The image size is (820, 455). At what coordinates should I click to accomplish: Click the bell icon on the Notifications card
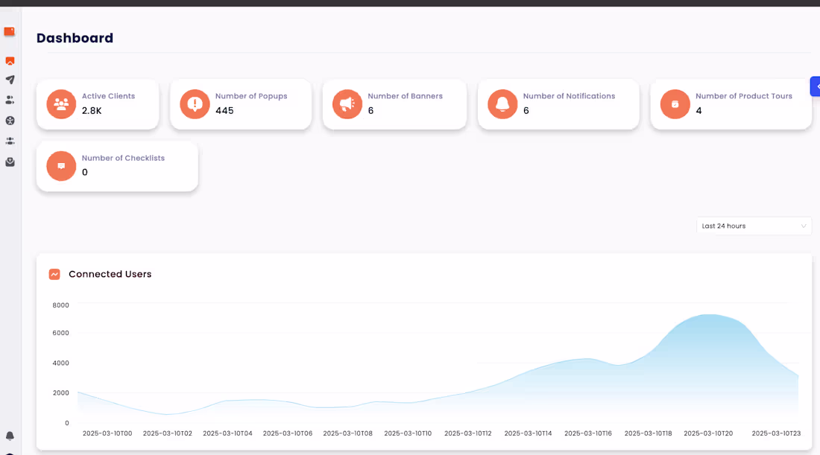coord(502,104)
